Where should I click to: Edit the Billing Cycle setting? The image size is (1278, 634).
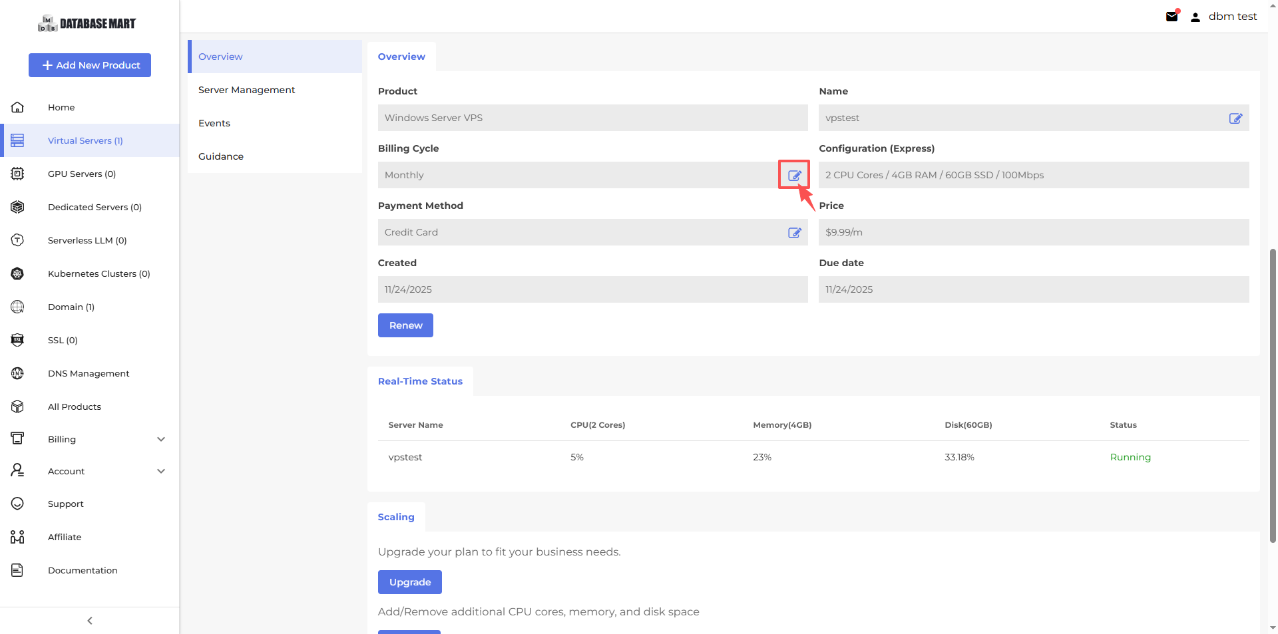795,176
